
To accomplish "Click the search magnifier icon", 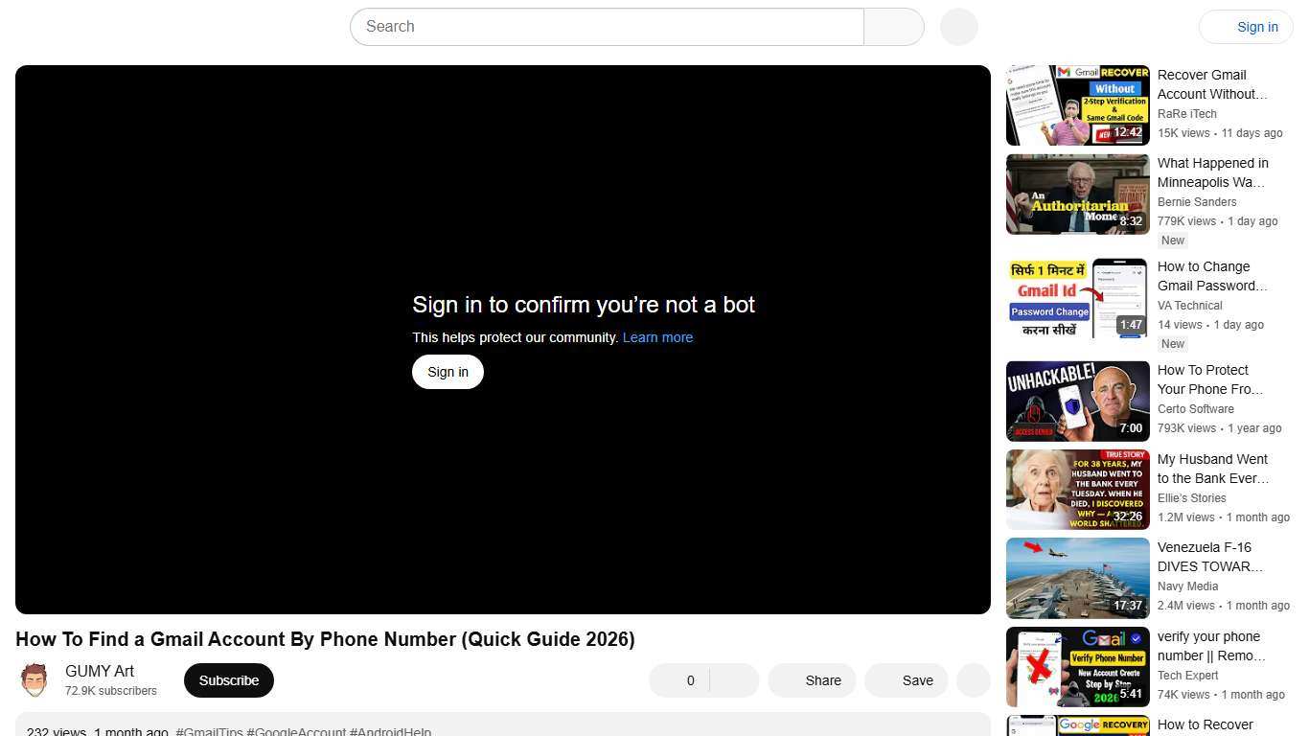I will click(892, 27).
